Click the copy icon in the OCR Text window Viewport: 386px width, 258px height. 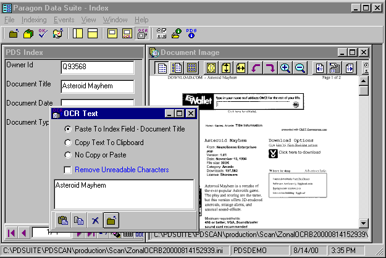pyautogui.click(x=79, y=220)
